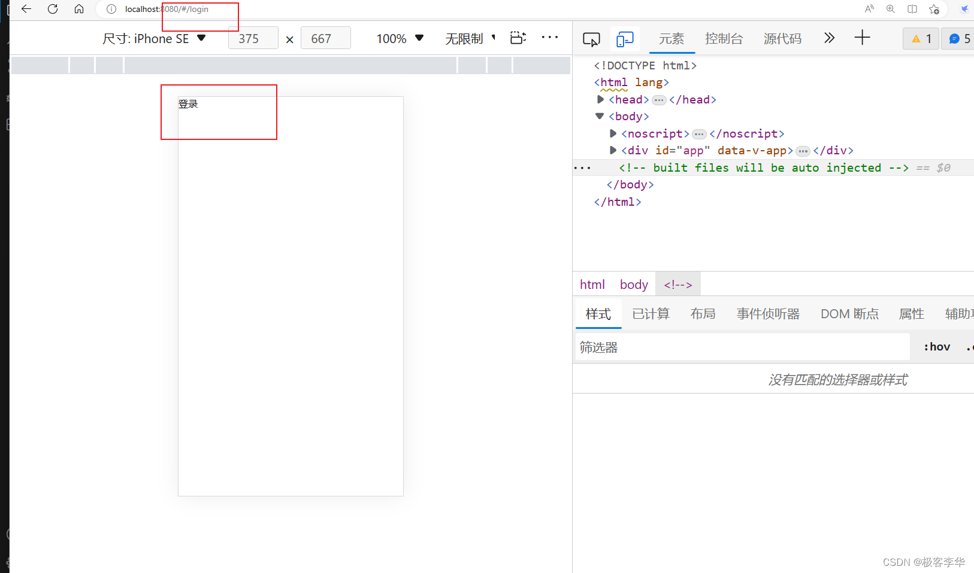Viewport: 974px width, 573px height.
Task: Add page to favorites star icon
Action: [934, 9]
